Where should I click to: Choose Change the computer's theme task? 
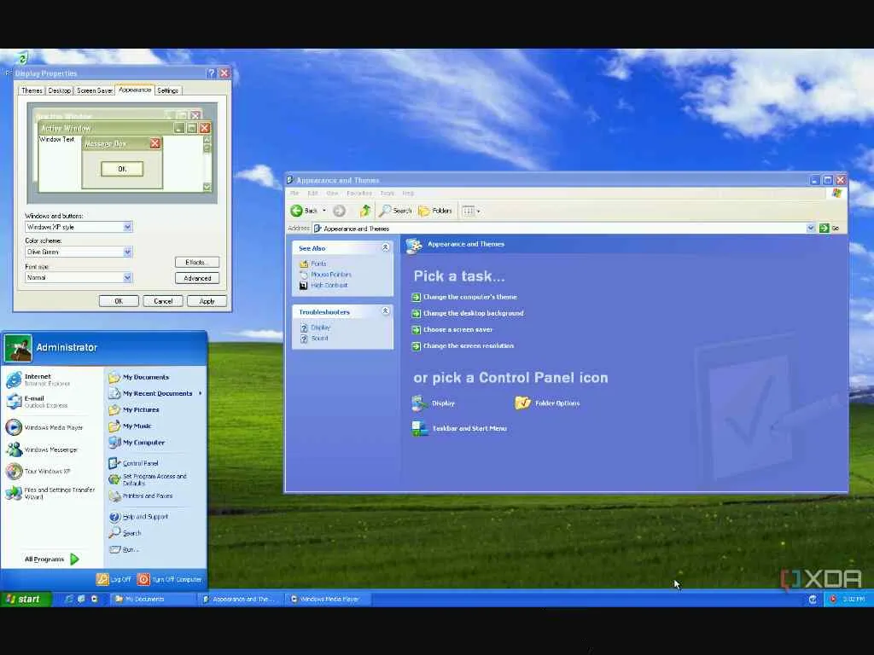[x=470, y=297]
